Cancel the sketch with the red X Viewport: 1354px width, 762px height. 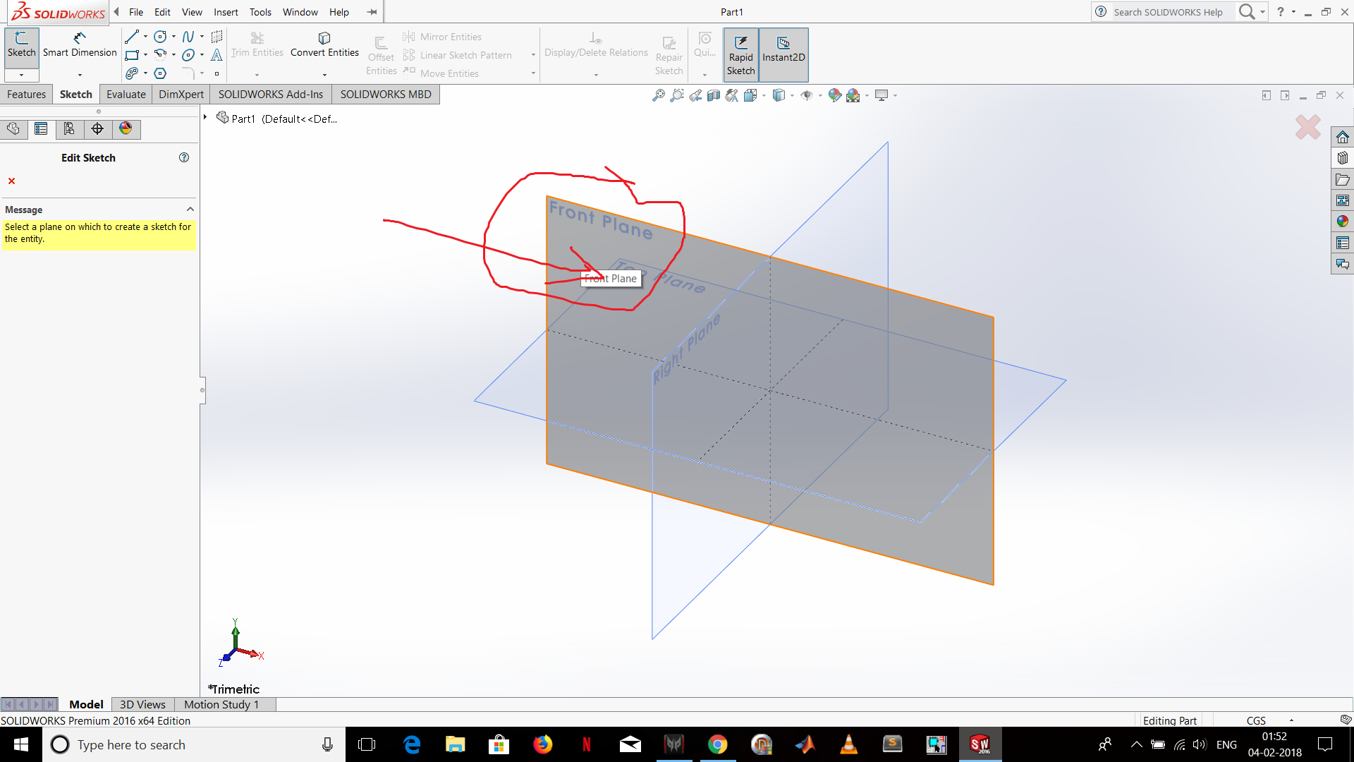click(x=11, y=181)
